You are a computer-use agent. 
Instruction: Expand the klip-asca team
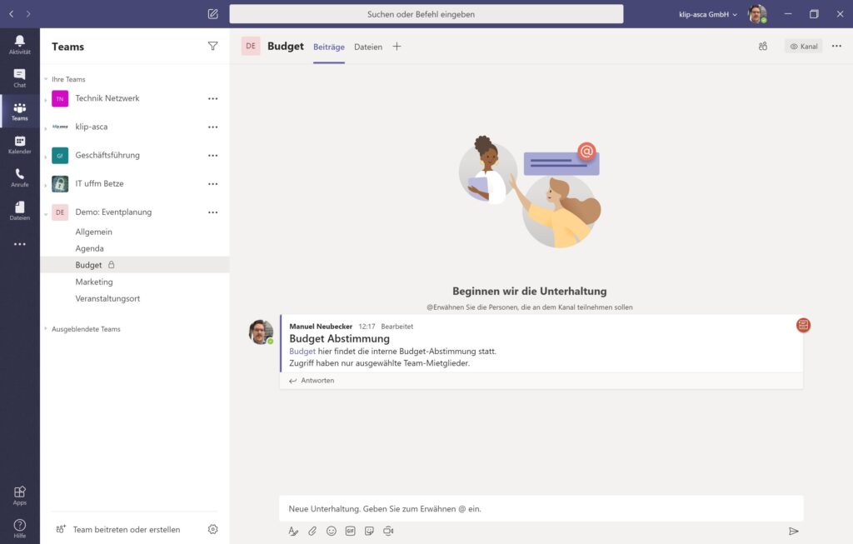[46, 127]
